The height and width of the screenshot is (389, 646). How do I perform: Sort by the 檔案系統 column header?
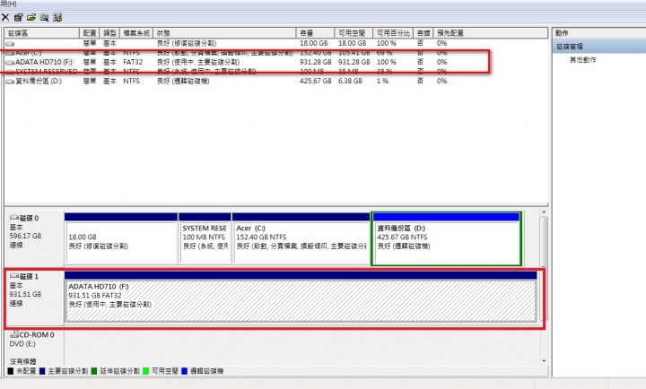(136, 33)
